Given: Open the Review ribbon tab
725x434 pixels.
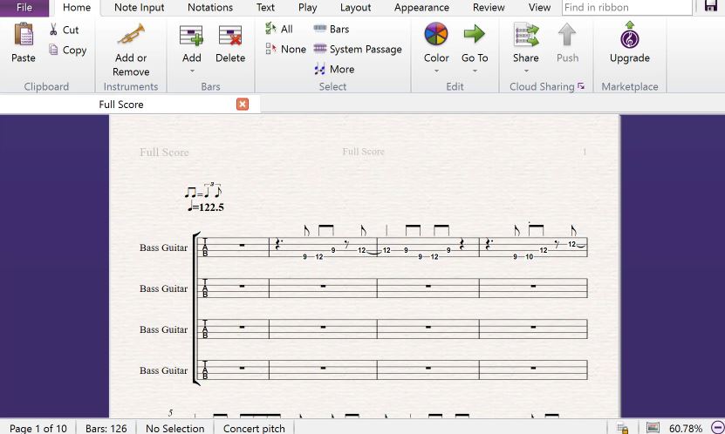Looking at the screenshot, I should pyautogui.click(x=489, y=8).
